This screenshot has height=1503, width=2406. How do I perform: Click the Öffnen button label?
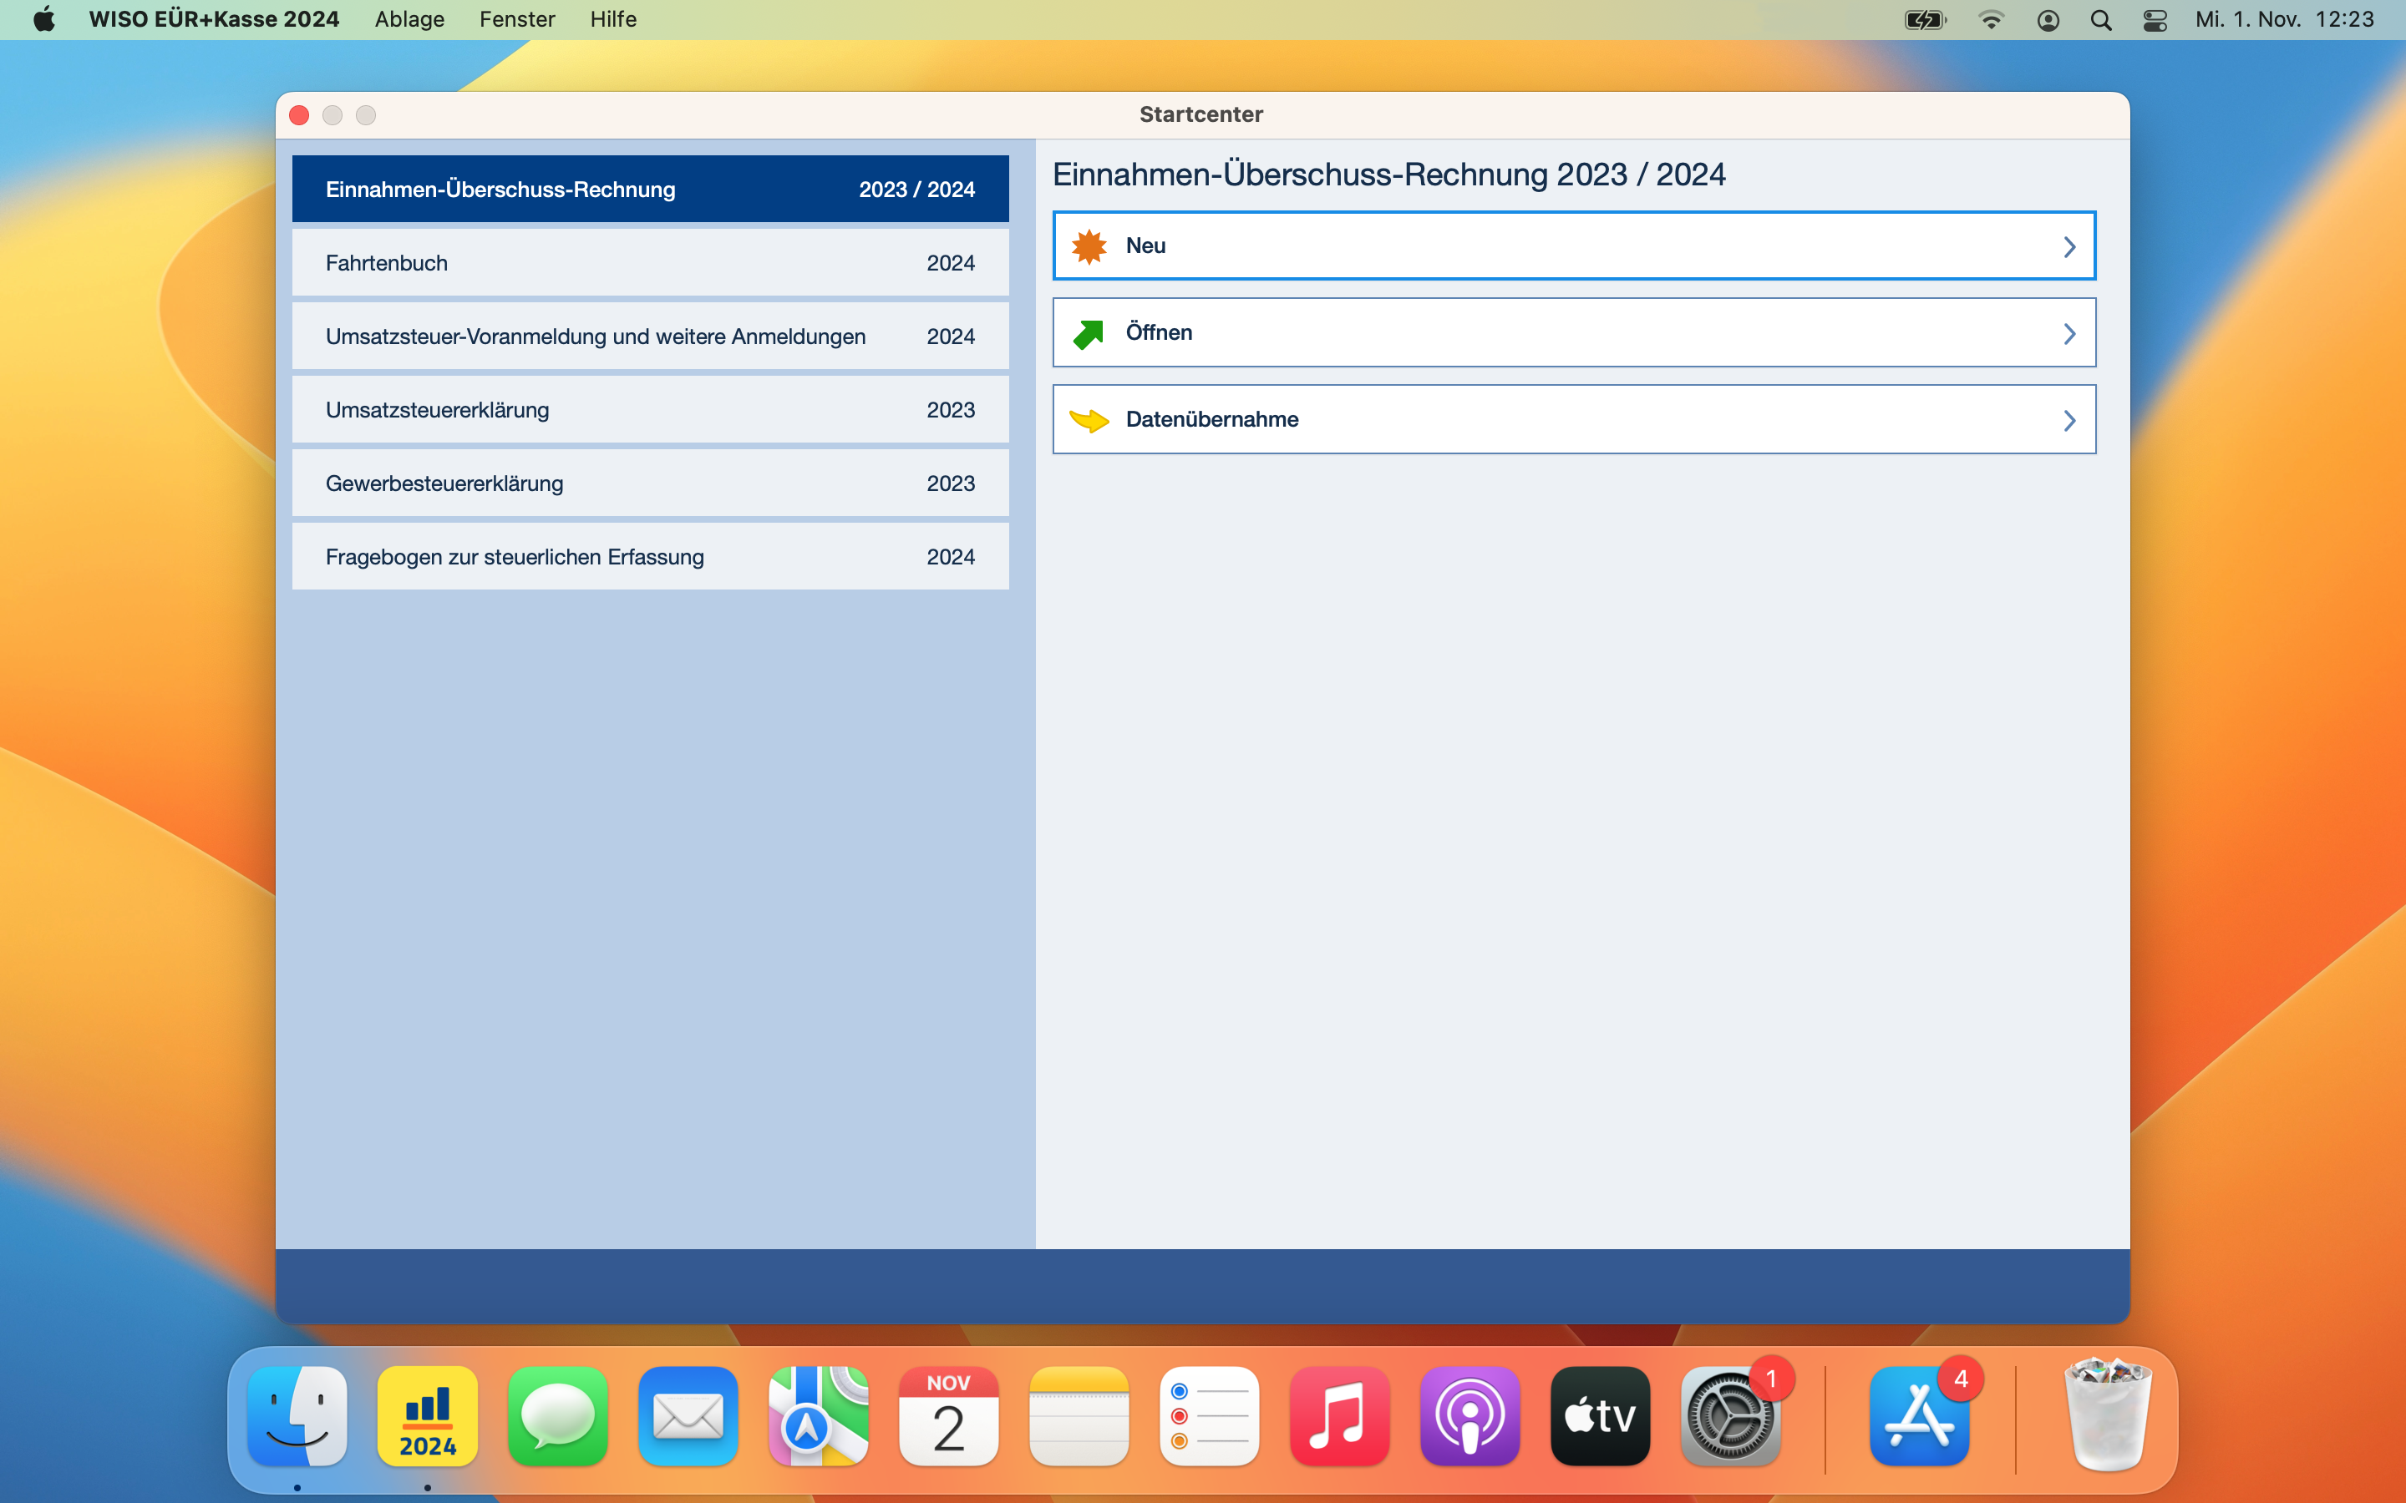click(1158, 332)
